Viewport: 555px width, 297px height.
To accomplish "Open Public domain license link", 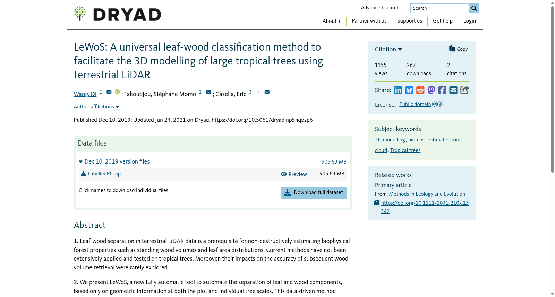I will [x=415, y=104].
